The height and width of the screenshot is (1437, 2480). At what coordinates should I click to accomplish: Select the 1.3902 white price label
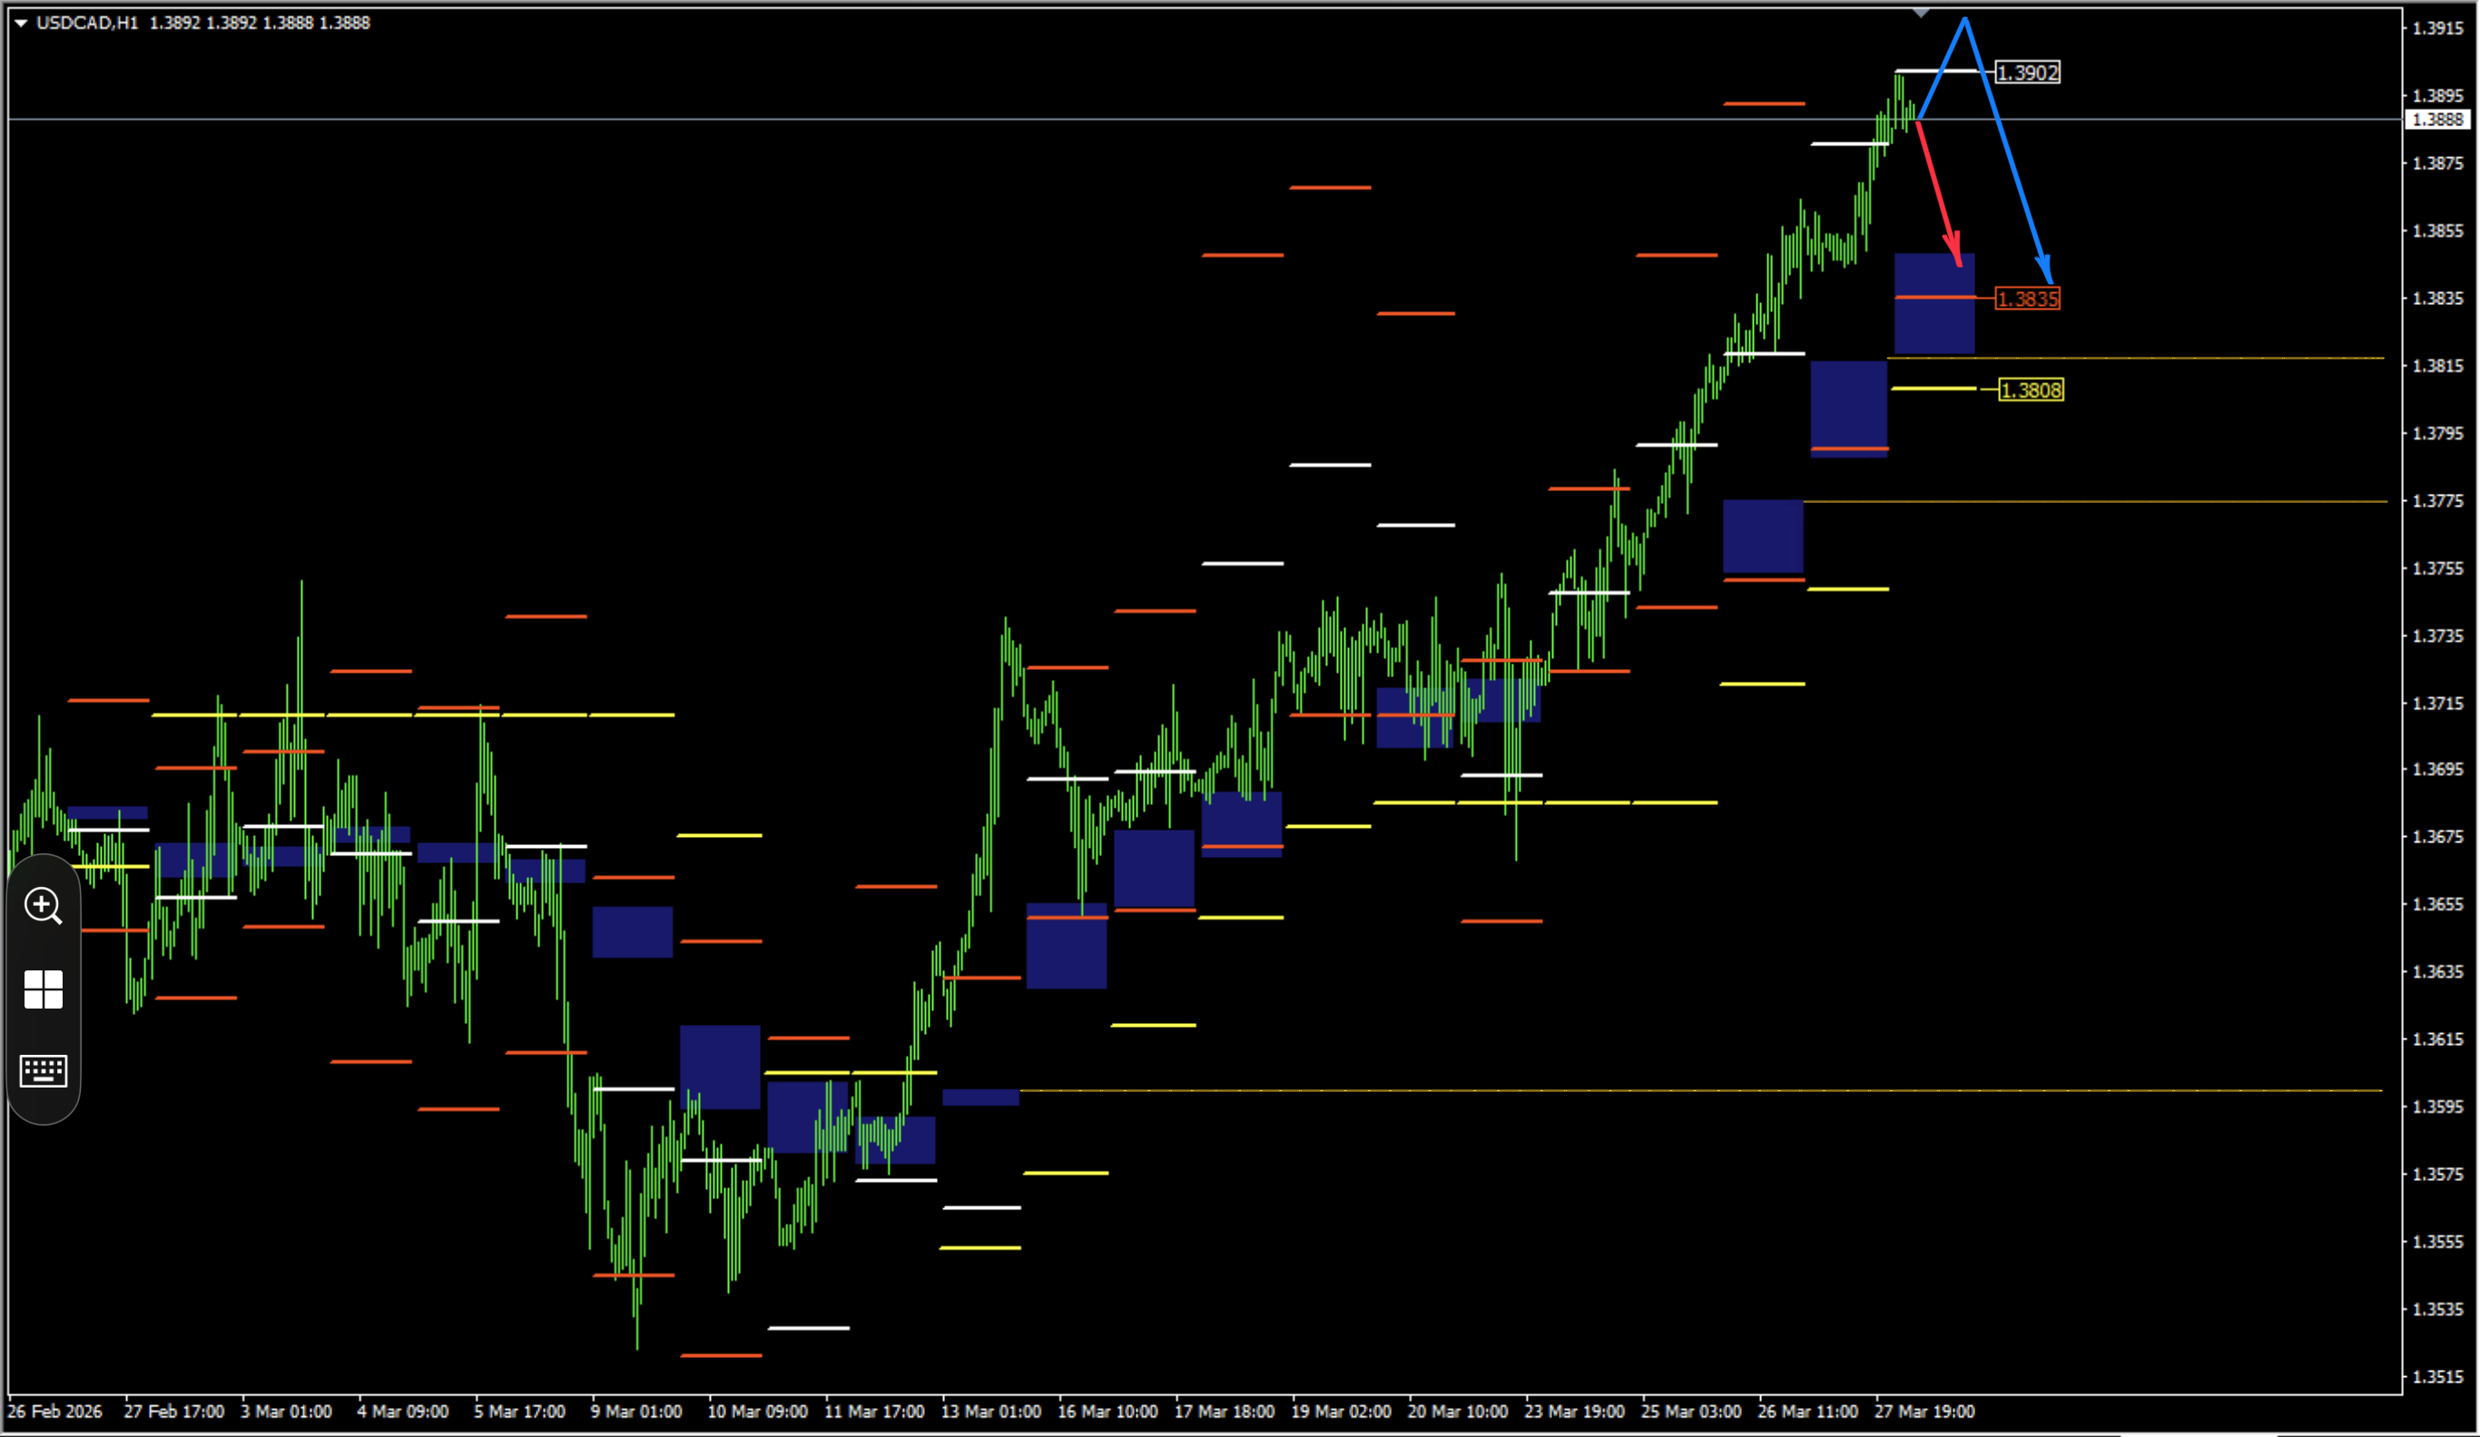coord(2028,73)
